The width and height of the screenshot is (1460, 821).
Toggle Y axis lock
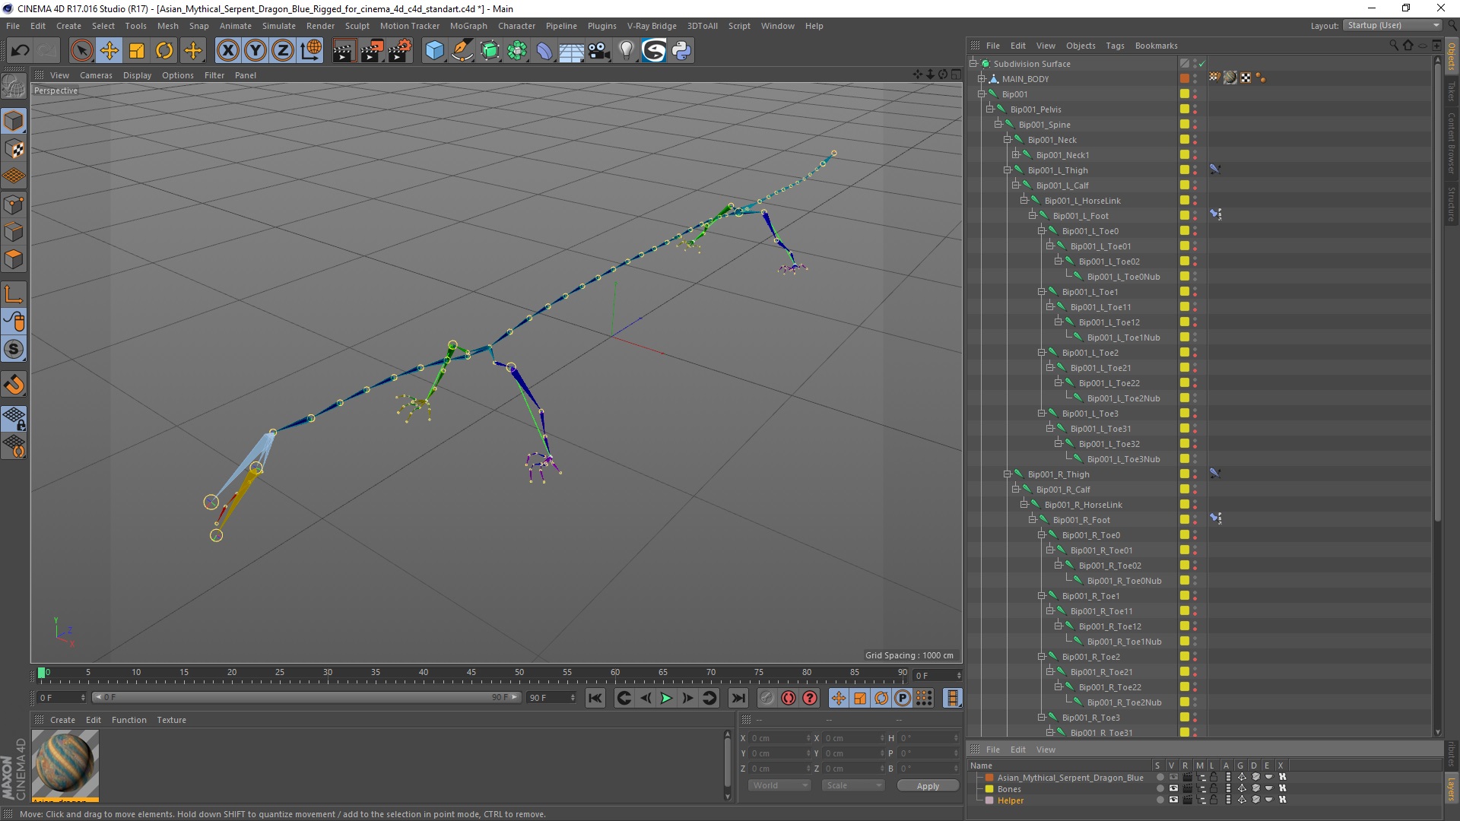(255, 51)
